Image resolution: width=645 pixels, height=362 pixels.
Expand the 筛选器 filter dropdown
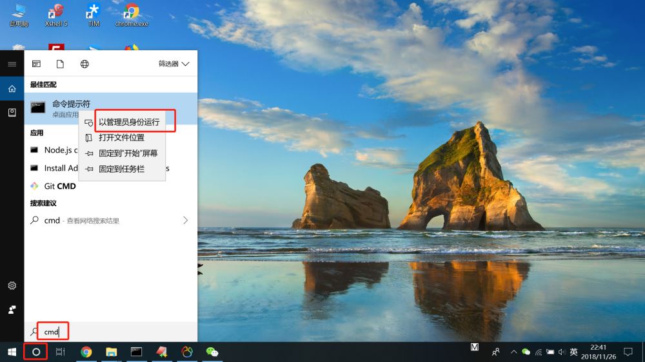(174, 64)
